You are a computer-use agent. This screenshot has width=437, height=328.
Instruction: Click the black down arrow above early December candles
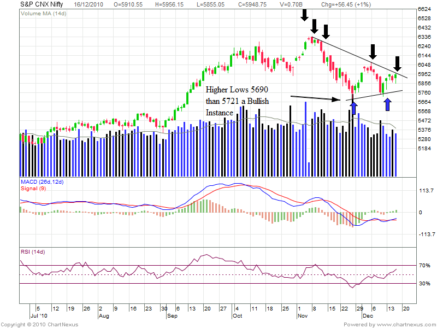pyautogui.click(x=373, y=52)
